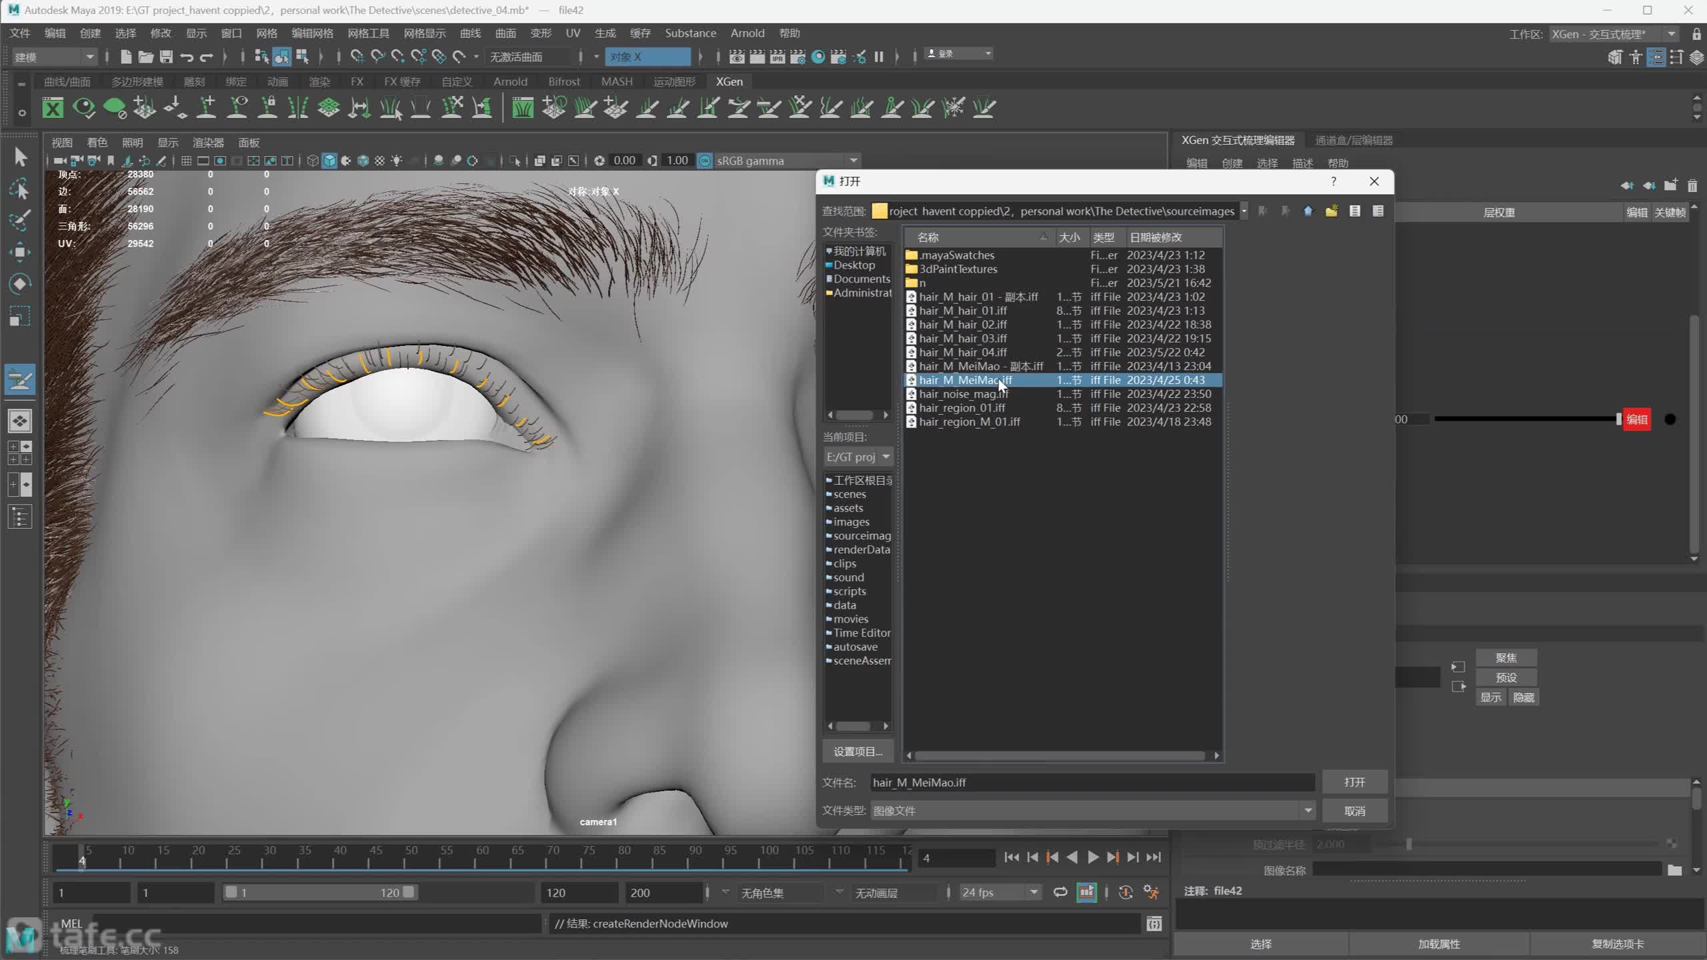The height and width of the screenshot is (960, 1707).
Task: Click the Open Scene folder icon
Action: [x=145, y=57]
